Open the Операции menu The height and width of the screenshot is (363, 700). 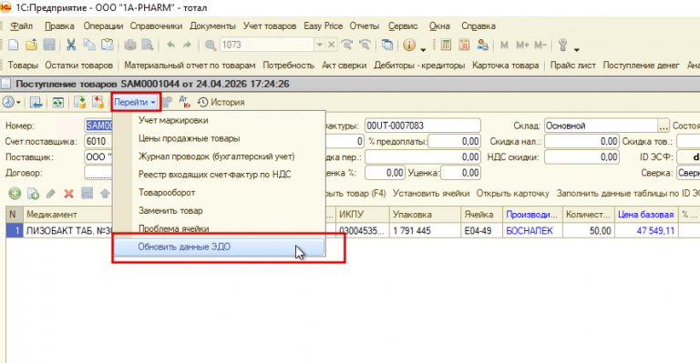103,25
